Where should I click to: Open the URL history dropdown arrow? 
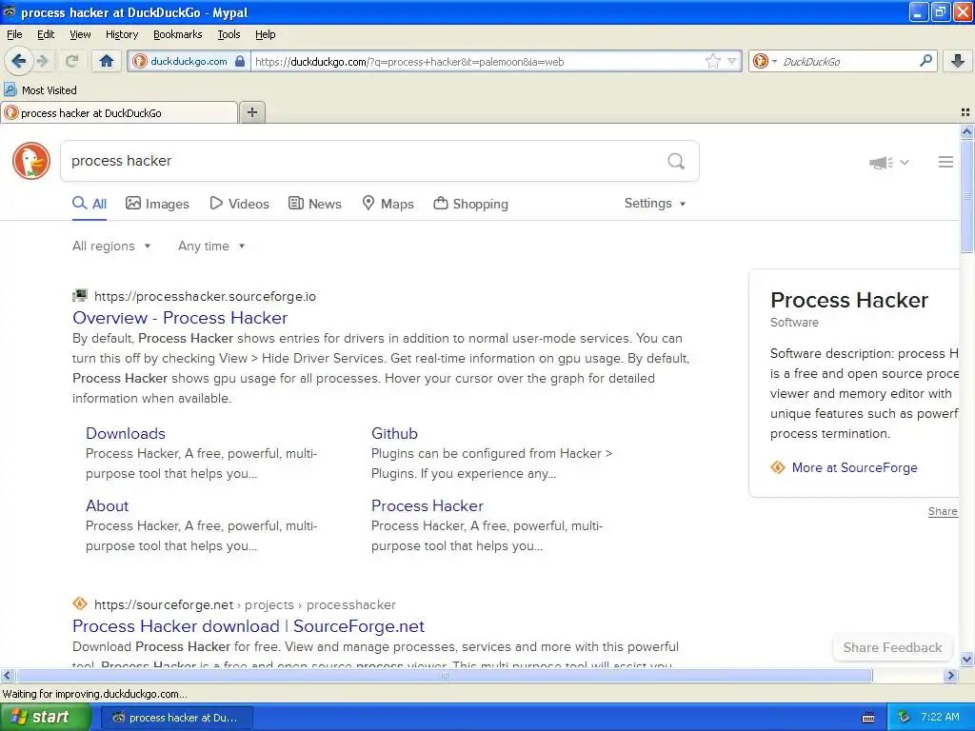pyautogui.click(x=732, y=61)
